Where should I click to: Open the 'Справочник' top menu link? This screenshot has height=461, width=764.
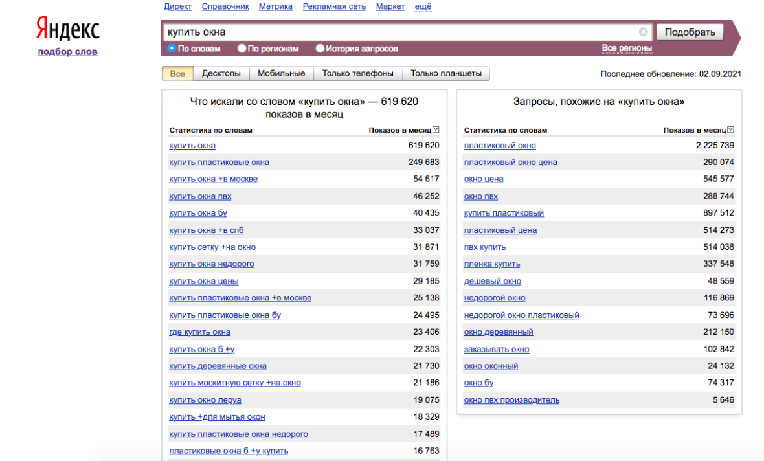pyautogui.click(x=225, y=6)
